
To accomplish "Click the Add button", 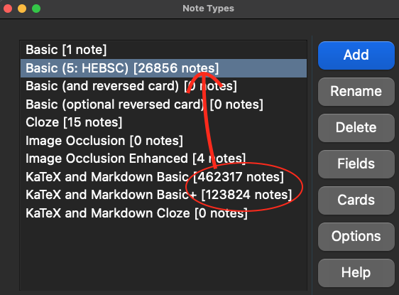I will 356,55.
